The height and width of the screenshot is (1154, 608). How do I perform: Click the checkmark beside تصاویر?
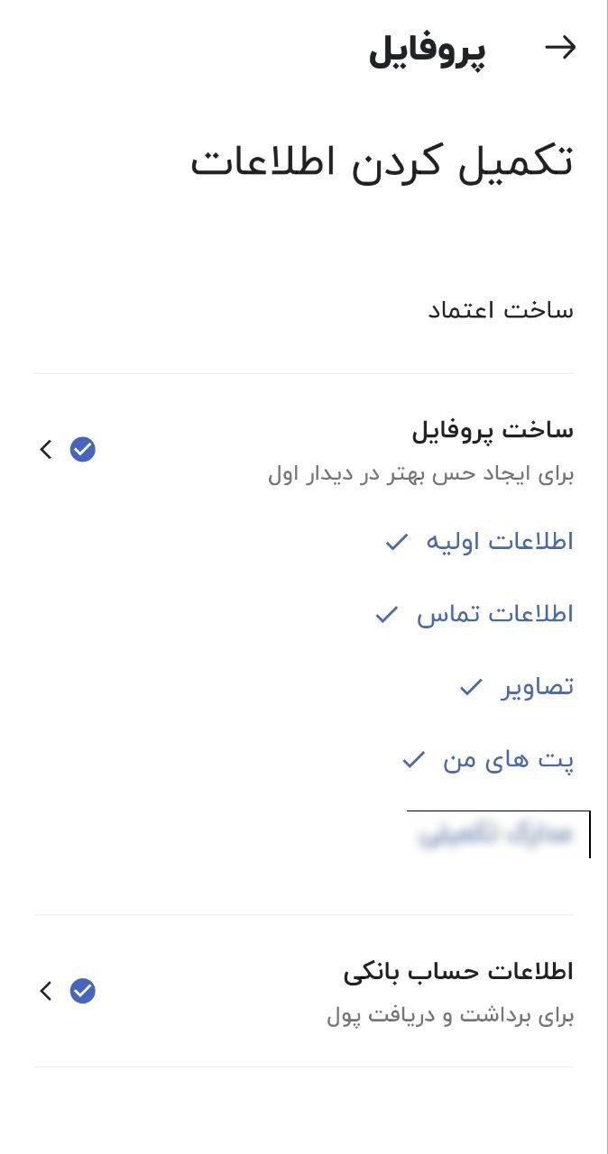point(471,688)
